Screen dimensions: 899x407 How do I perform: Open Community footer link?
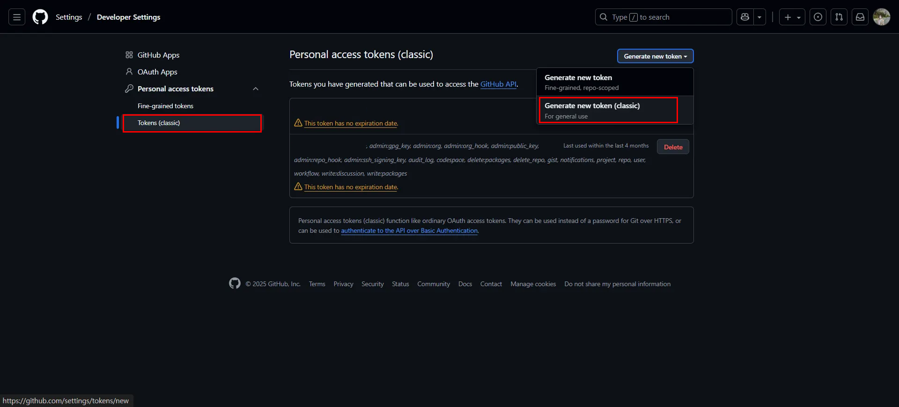[x=434, y=284]
